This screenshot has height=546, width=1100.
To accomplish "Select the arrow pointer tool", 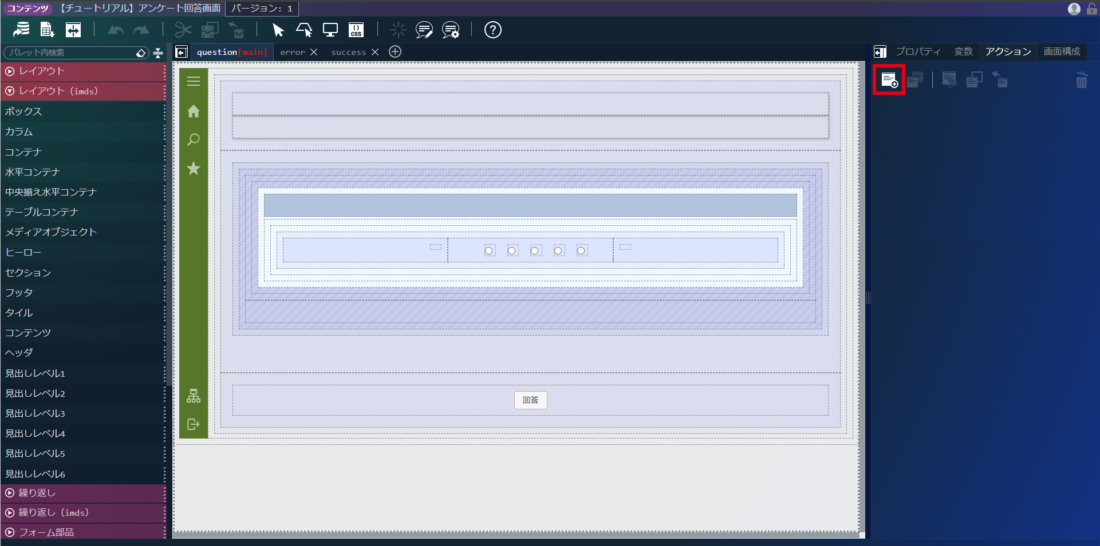I will (278, 30).
